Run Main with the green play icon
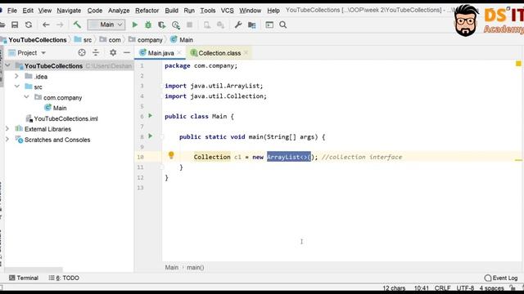Screen dimensions: 524x294 (134, 24)
